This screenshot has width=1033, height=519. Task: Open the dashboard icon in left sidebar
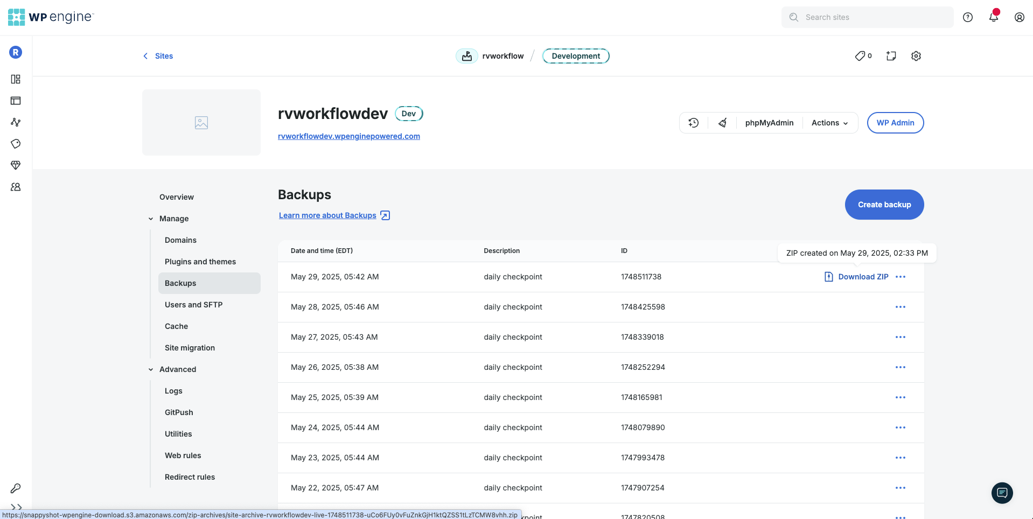pyautogui.click(x=16, y=79)
